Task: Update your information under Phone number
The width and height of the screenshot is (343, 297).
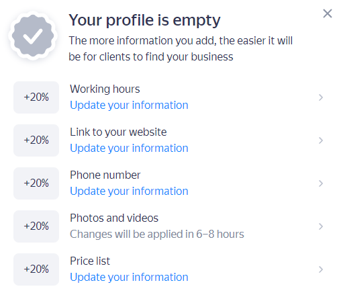Action: (129, 192)
